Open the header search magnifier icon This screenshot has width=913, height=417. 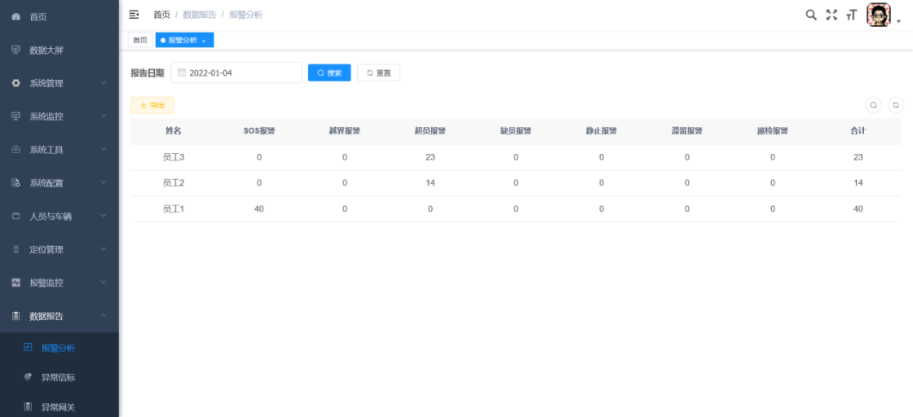810,15
